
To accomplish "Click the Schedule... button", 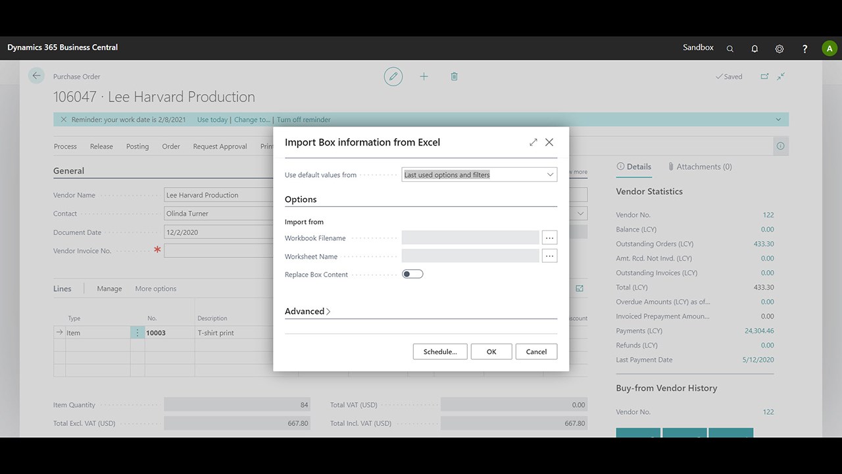I will click(440, 352).
